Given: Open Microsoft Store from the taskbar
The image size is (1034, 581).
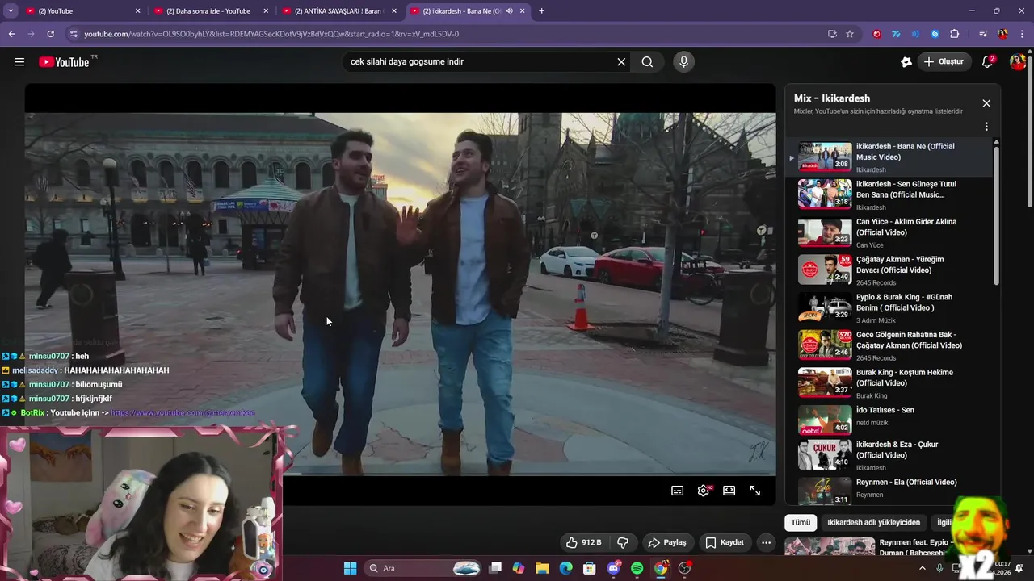Looking at the screenshot, I should point(590,568).
